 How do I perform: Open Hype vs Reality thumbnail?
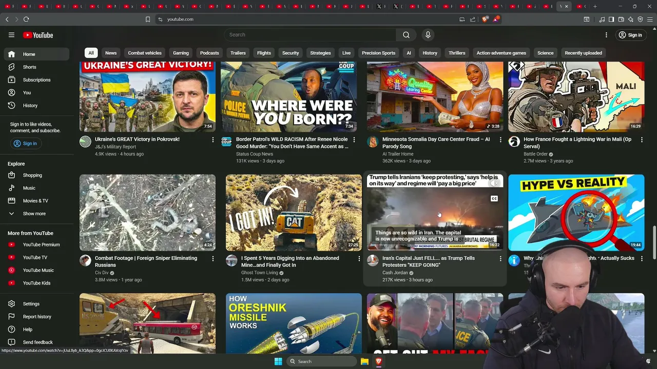click(576, 213)
